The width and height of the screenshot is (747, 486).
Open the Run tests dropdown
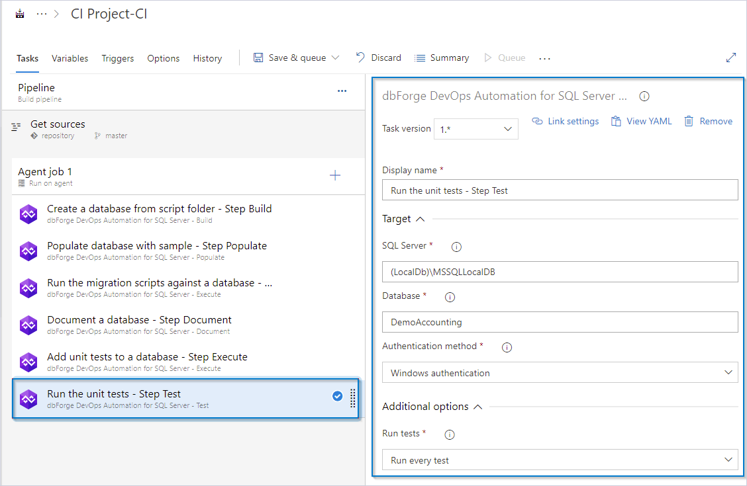coord(560,460)
